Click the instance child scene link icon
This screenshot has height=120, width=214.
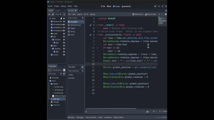point(53,14)
